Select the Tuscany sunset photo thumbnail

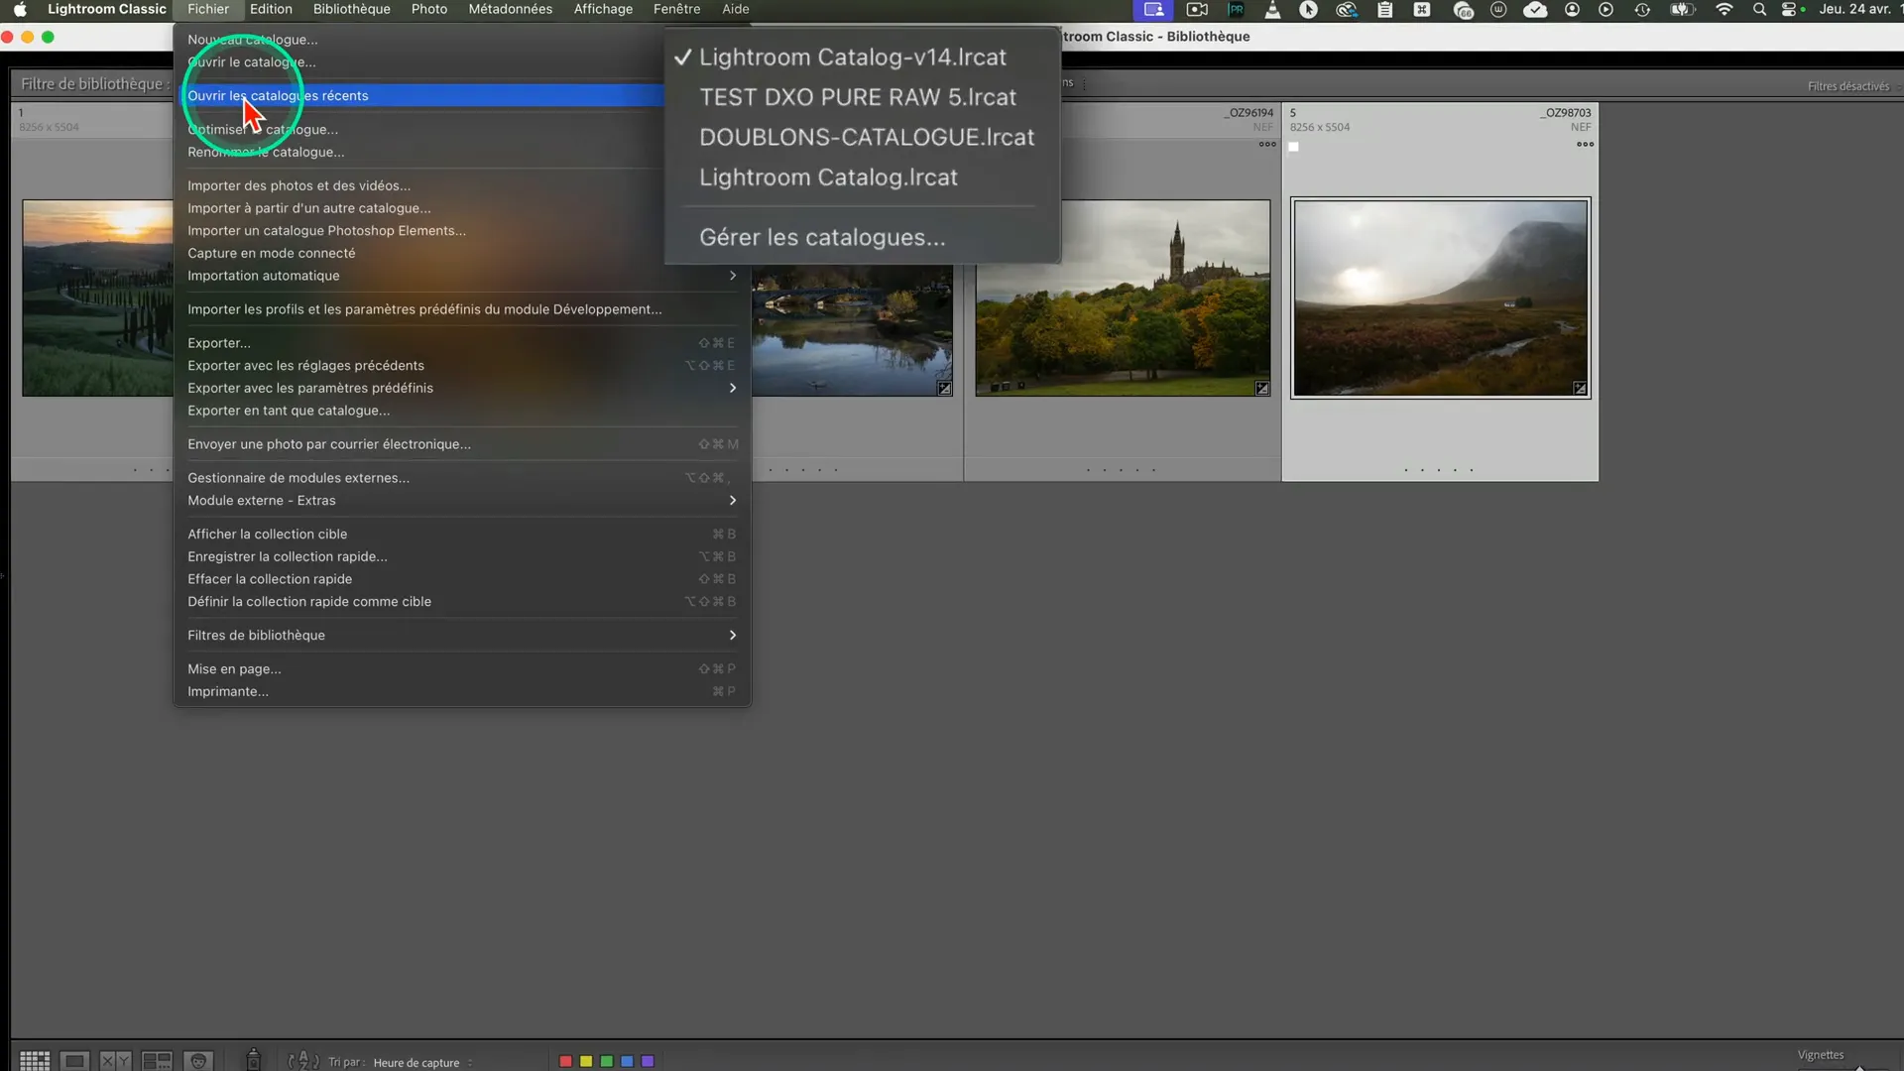coord(97,297)
